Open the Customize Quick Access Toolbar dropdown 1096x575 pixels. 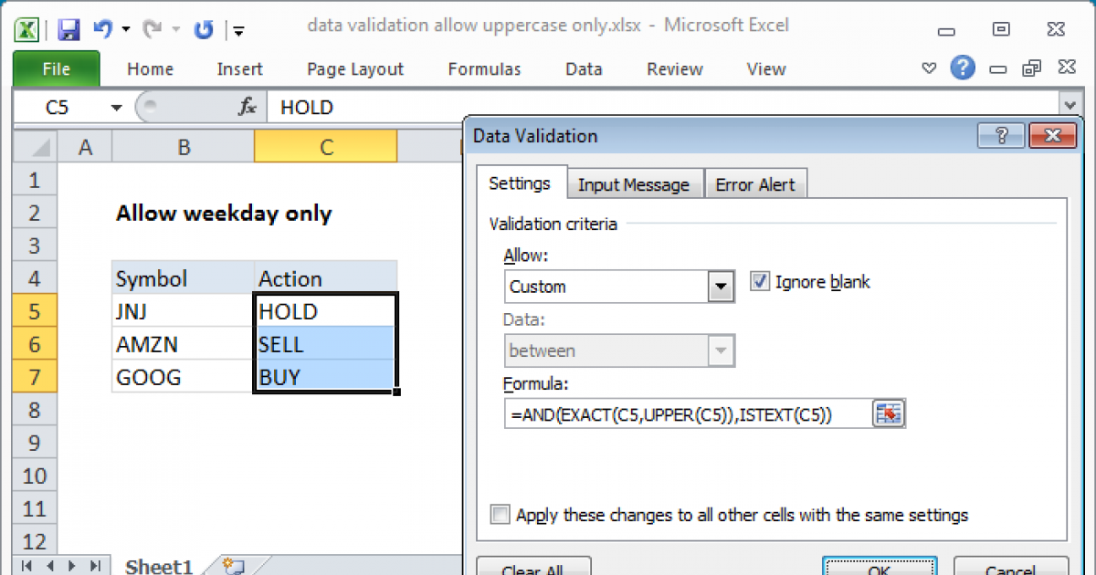tap(238, 31)
